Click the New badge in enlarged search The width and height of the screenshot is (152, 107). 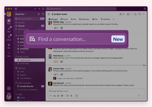118,39
